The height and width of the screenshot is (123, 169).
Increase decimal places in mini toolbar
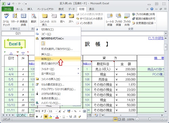[x=70, y=117]
